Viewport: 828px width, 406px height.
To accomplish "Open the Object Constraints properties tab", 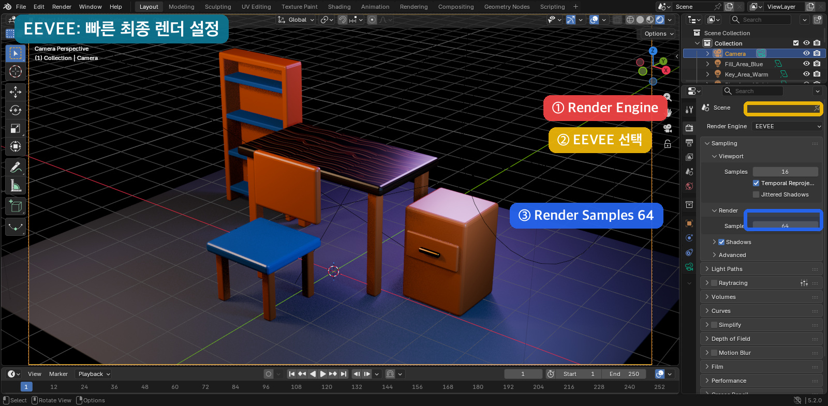I will click(689, 252).
